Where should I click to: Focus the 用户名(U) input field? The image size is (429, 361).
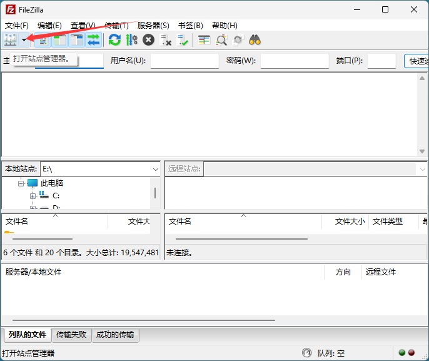[x=184, y=61]
